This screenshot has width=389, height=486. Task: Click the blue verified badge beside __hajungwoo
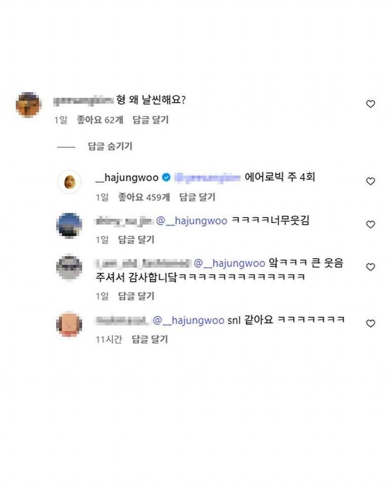point(166,178)
